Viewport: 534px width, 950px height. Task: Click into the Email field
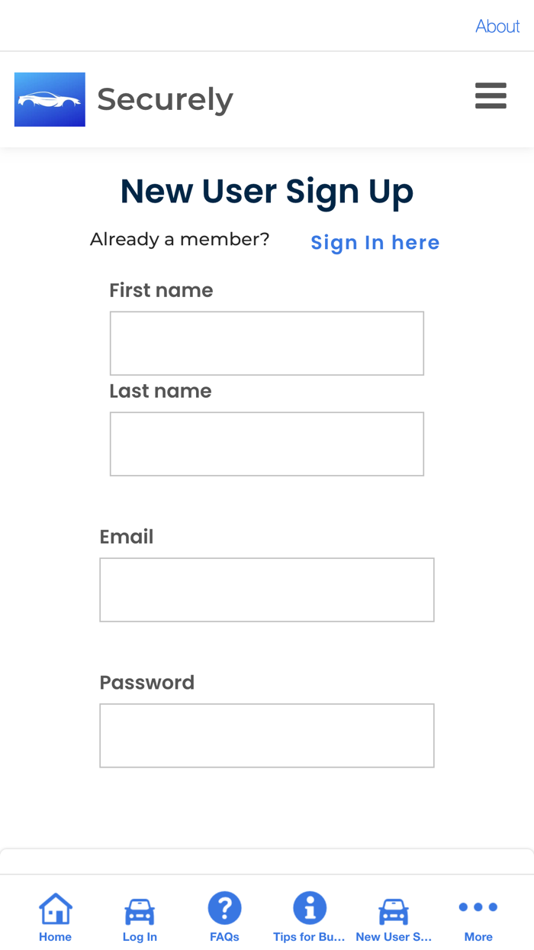click(x=267, y=590)
